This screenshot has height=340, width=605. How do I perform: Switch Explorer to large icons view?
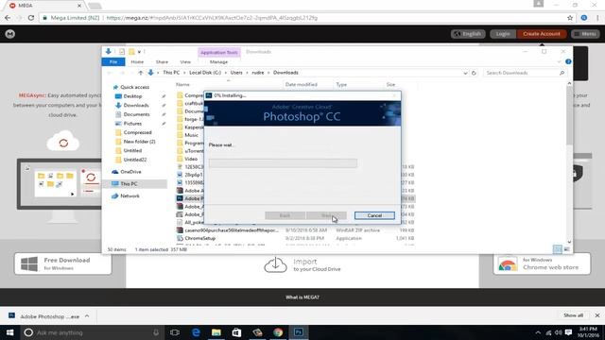(x=567, y=249)
